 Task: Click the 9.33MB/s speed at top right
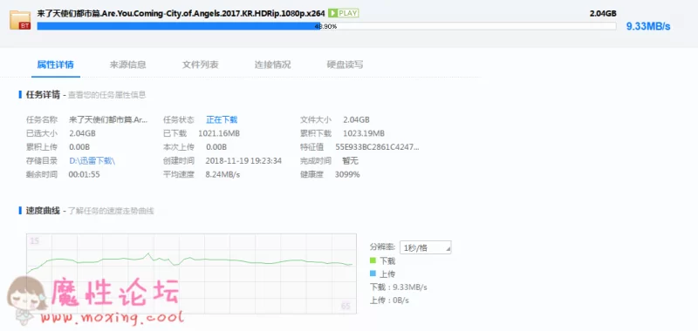(x=648, y=26)
